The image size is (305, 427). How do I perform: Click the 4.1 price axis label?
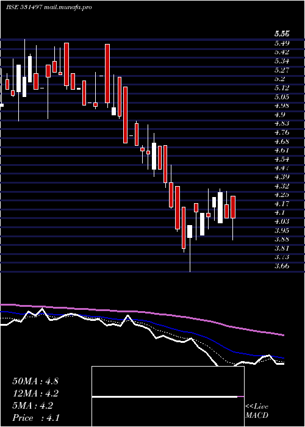point(280,212)
